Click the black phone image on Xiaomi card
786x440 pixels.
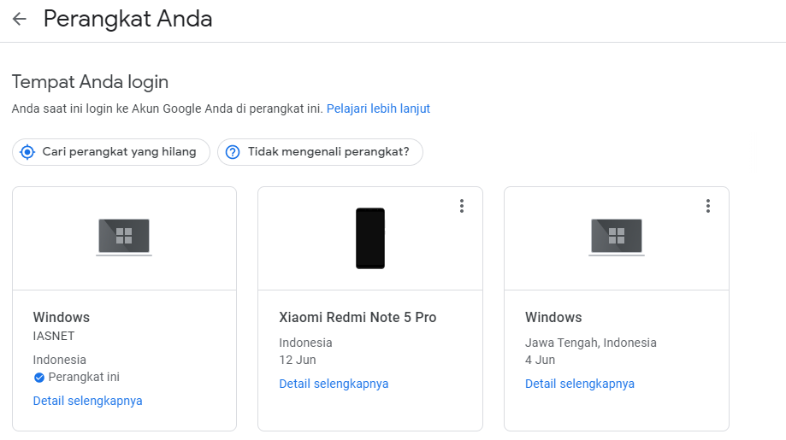370,238
